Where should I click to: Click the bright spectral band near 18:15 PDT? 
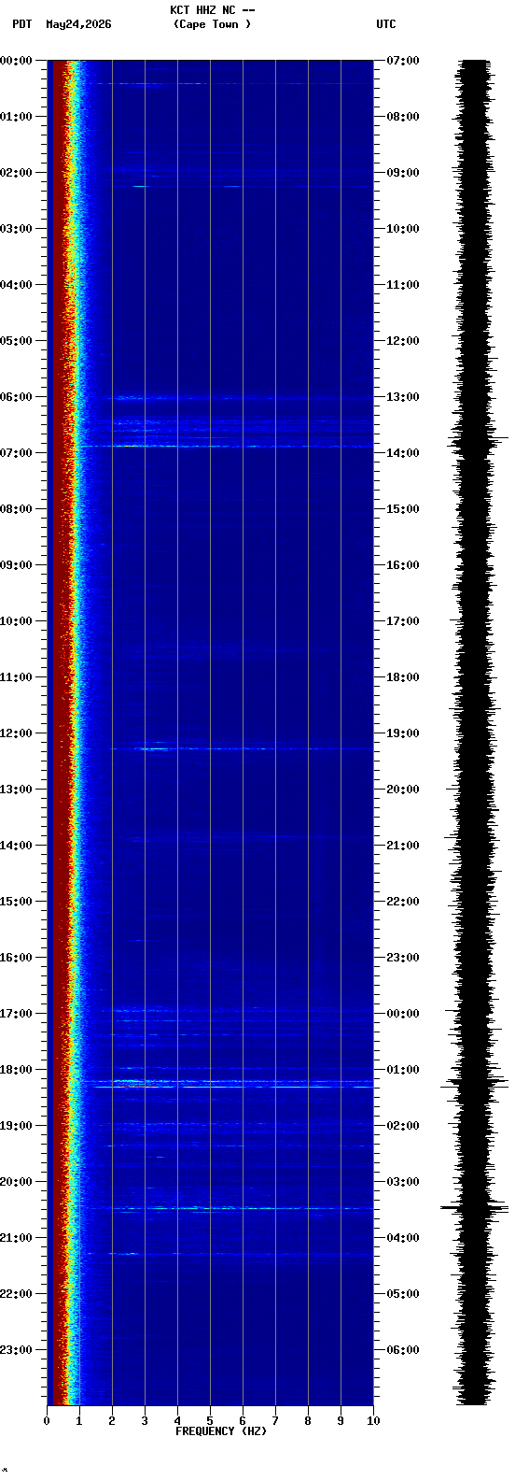227,1084
